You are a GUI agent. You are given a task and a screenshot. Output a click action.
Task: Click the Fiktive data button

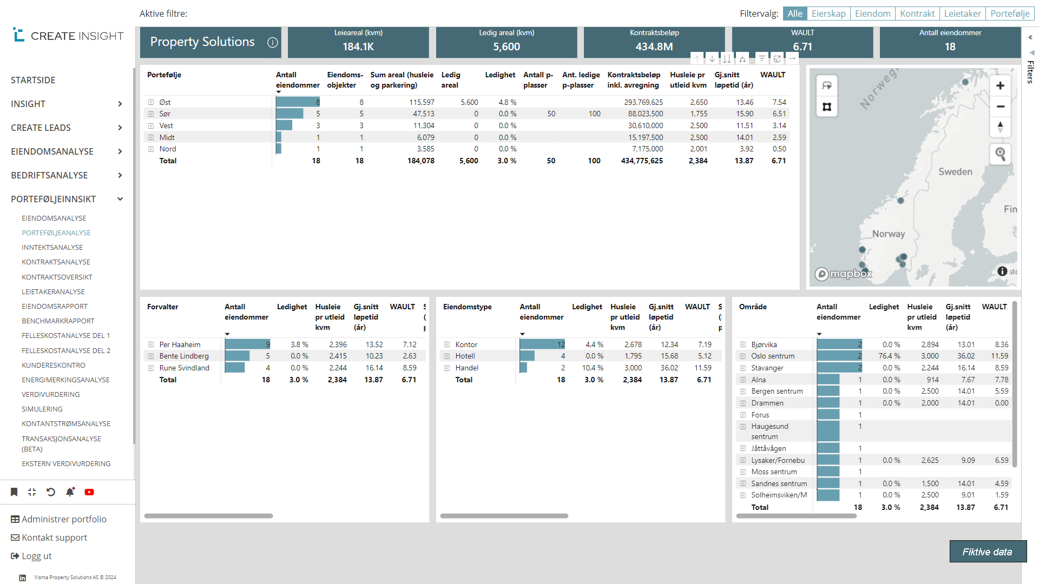(x=988, y=552)
